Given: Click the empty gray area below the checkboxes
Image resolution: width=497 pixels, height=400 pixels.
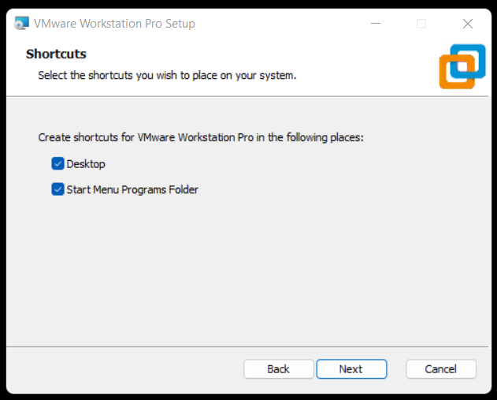Looking at the screenshot, I should [248, 268].
